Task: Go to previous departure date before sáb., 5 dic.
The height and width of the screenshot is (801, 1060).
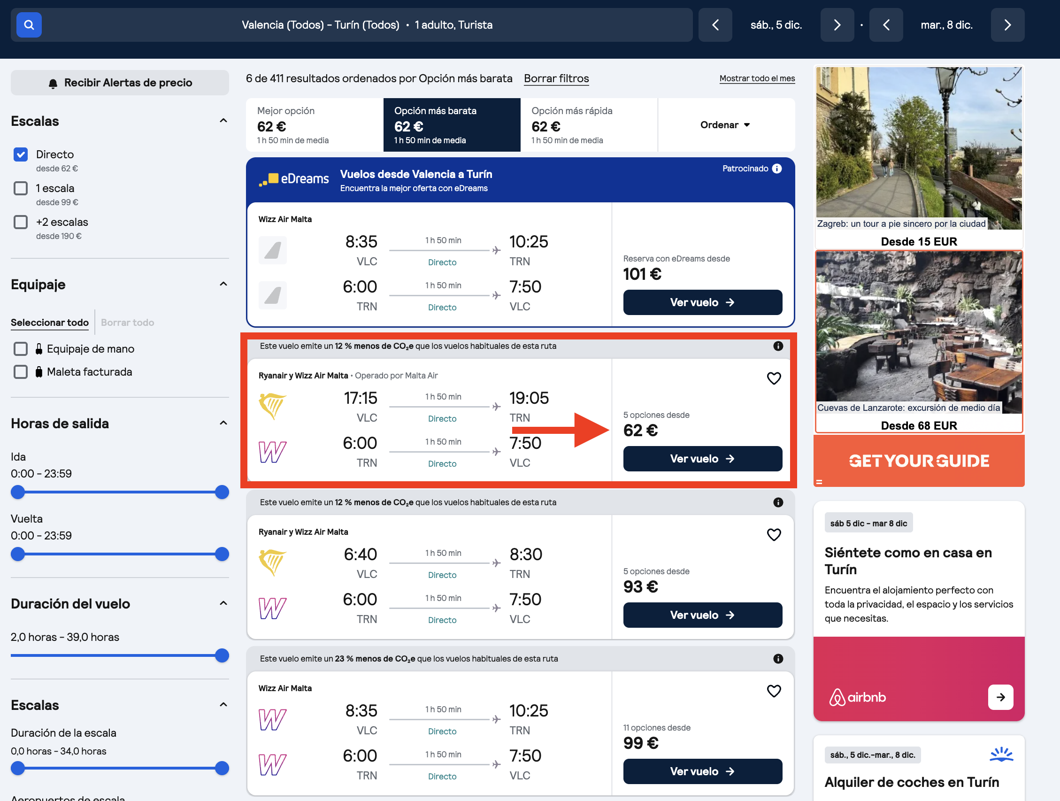Action: [715, 25]
